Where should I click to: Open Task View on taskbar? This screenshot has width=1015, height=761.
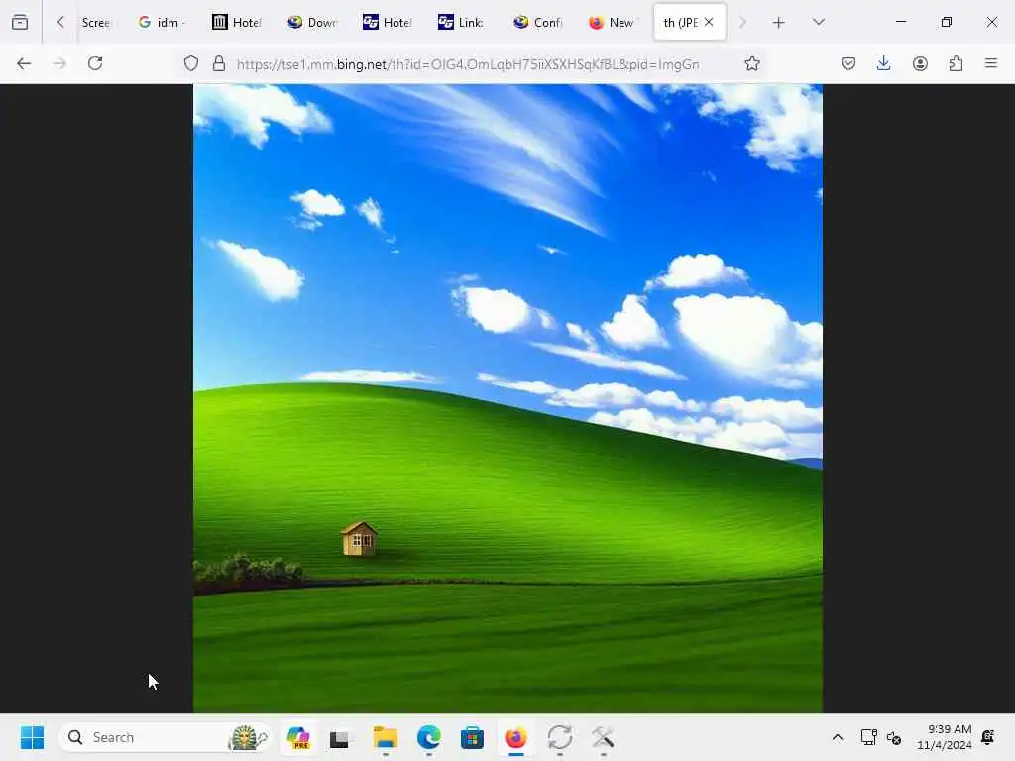point(339,737)
